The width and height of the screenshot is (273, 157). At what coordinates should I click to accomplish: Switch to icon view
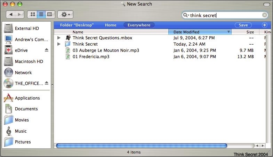tap(33, 14)
